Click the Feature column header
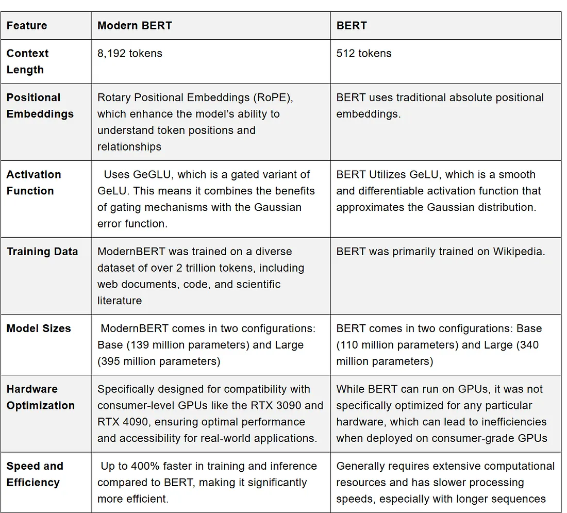This screenshot has width=567, height=513. coord(46,26)
